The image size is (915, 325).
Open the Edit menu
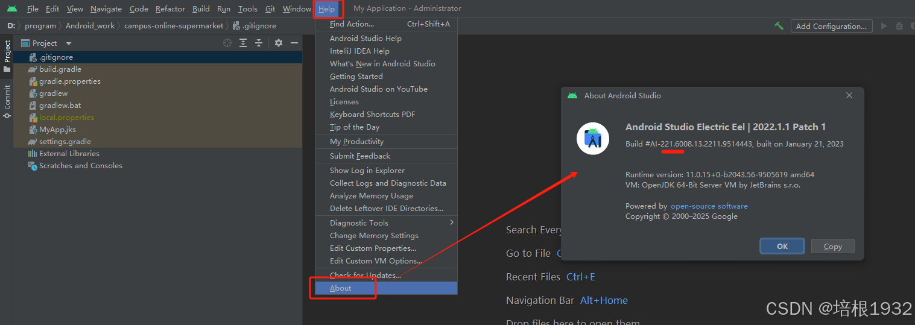52,8
